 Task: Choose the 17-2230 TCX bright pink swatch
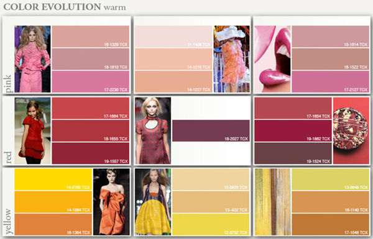pos(91,81)
